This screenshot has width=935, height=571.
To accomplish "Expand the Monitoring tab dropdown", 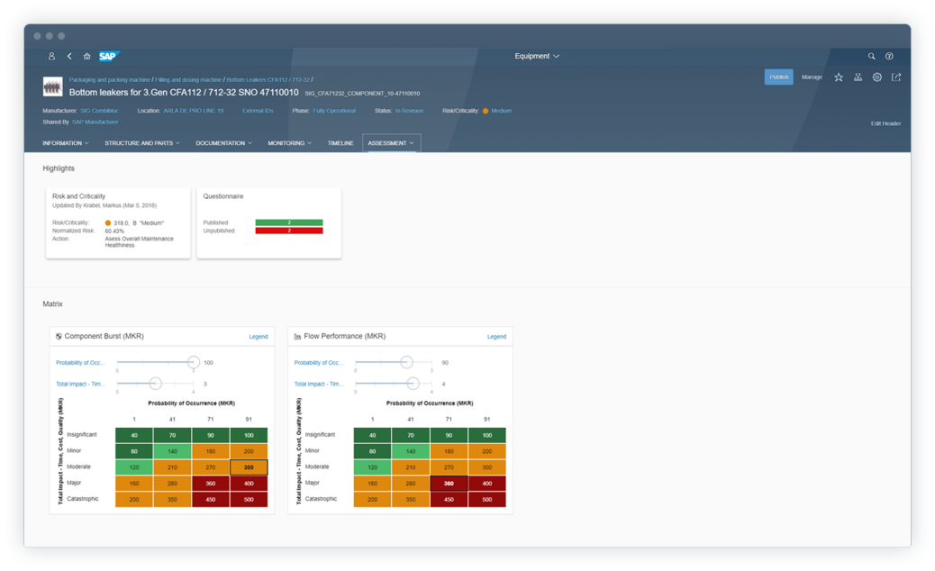I will (x=289, y=143).
